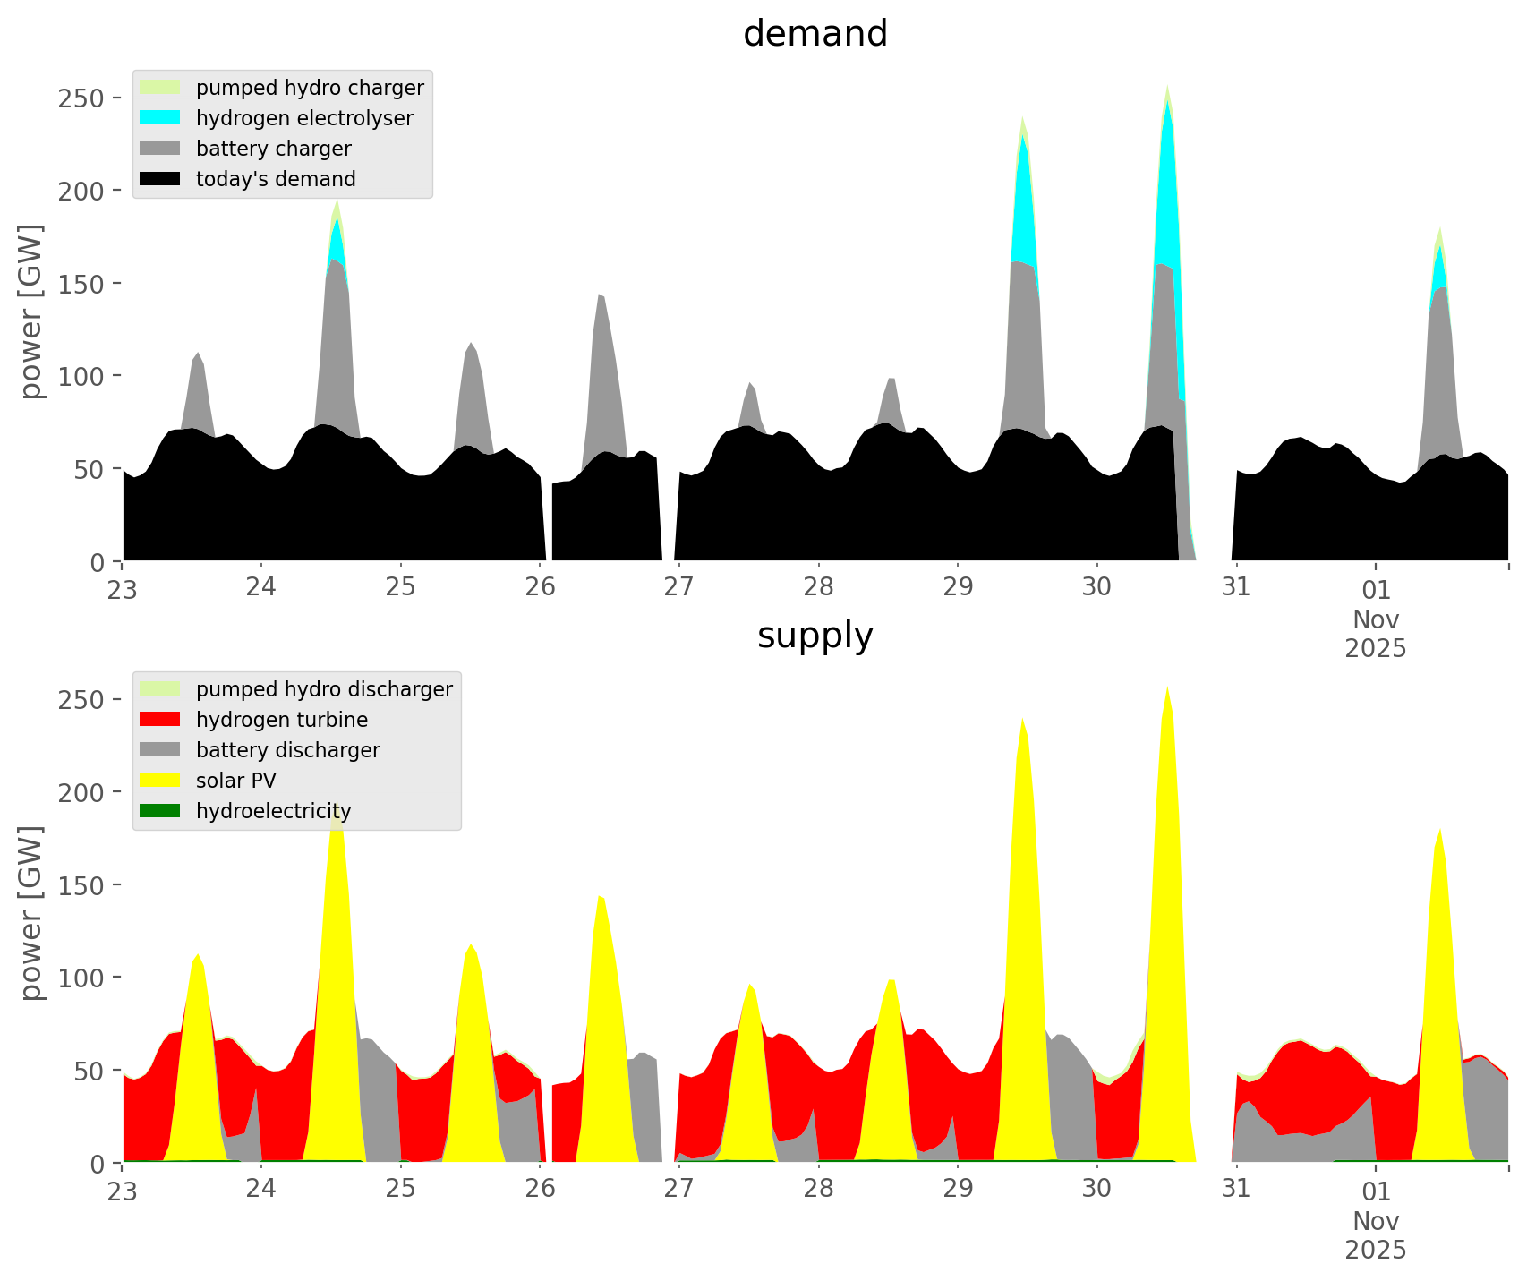Click the green hydroelectricity legend swatch
Screen dimensions: 1527x1281
tap(160, 811)
